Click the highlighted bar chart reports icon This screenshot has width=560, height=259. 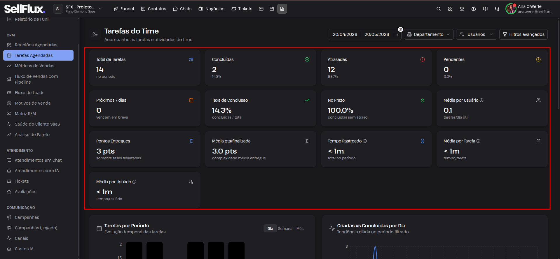(282, 9)
